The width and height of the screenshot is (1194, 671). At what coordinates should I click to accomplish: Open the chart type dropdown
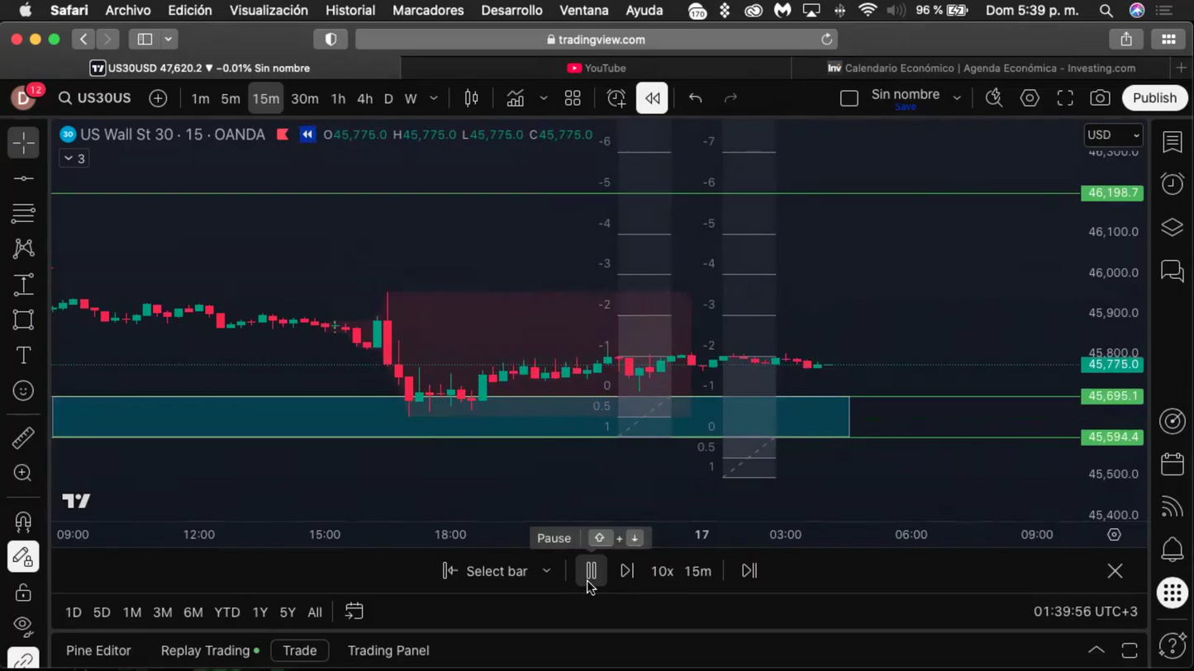[x=543, y=98]
